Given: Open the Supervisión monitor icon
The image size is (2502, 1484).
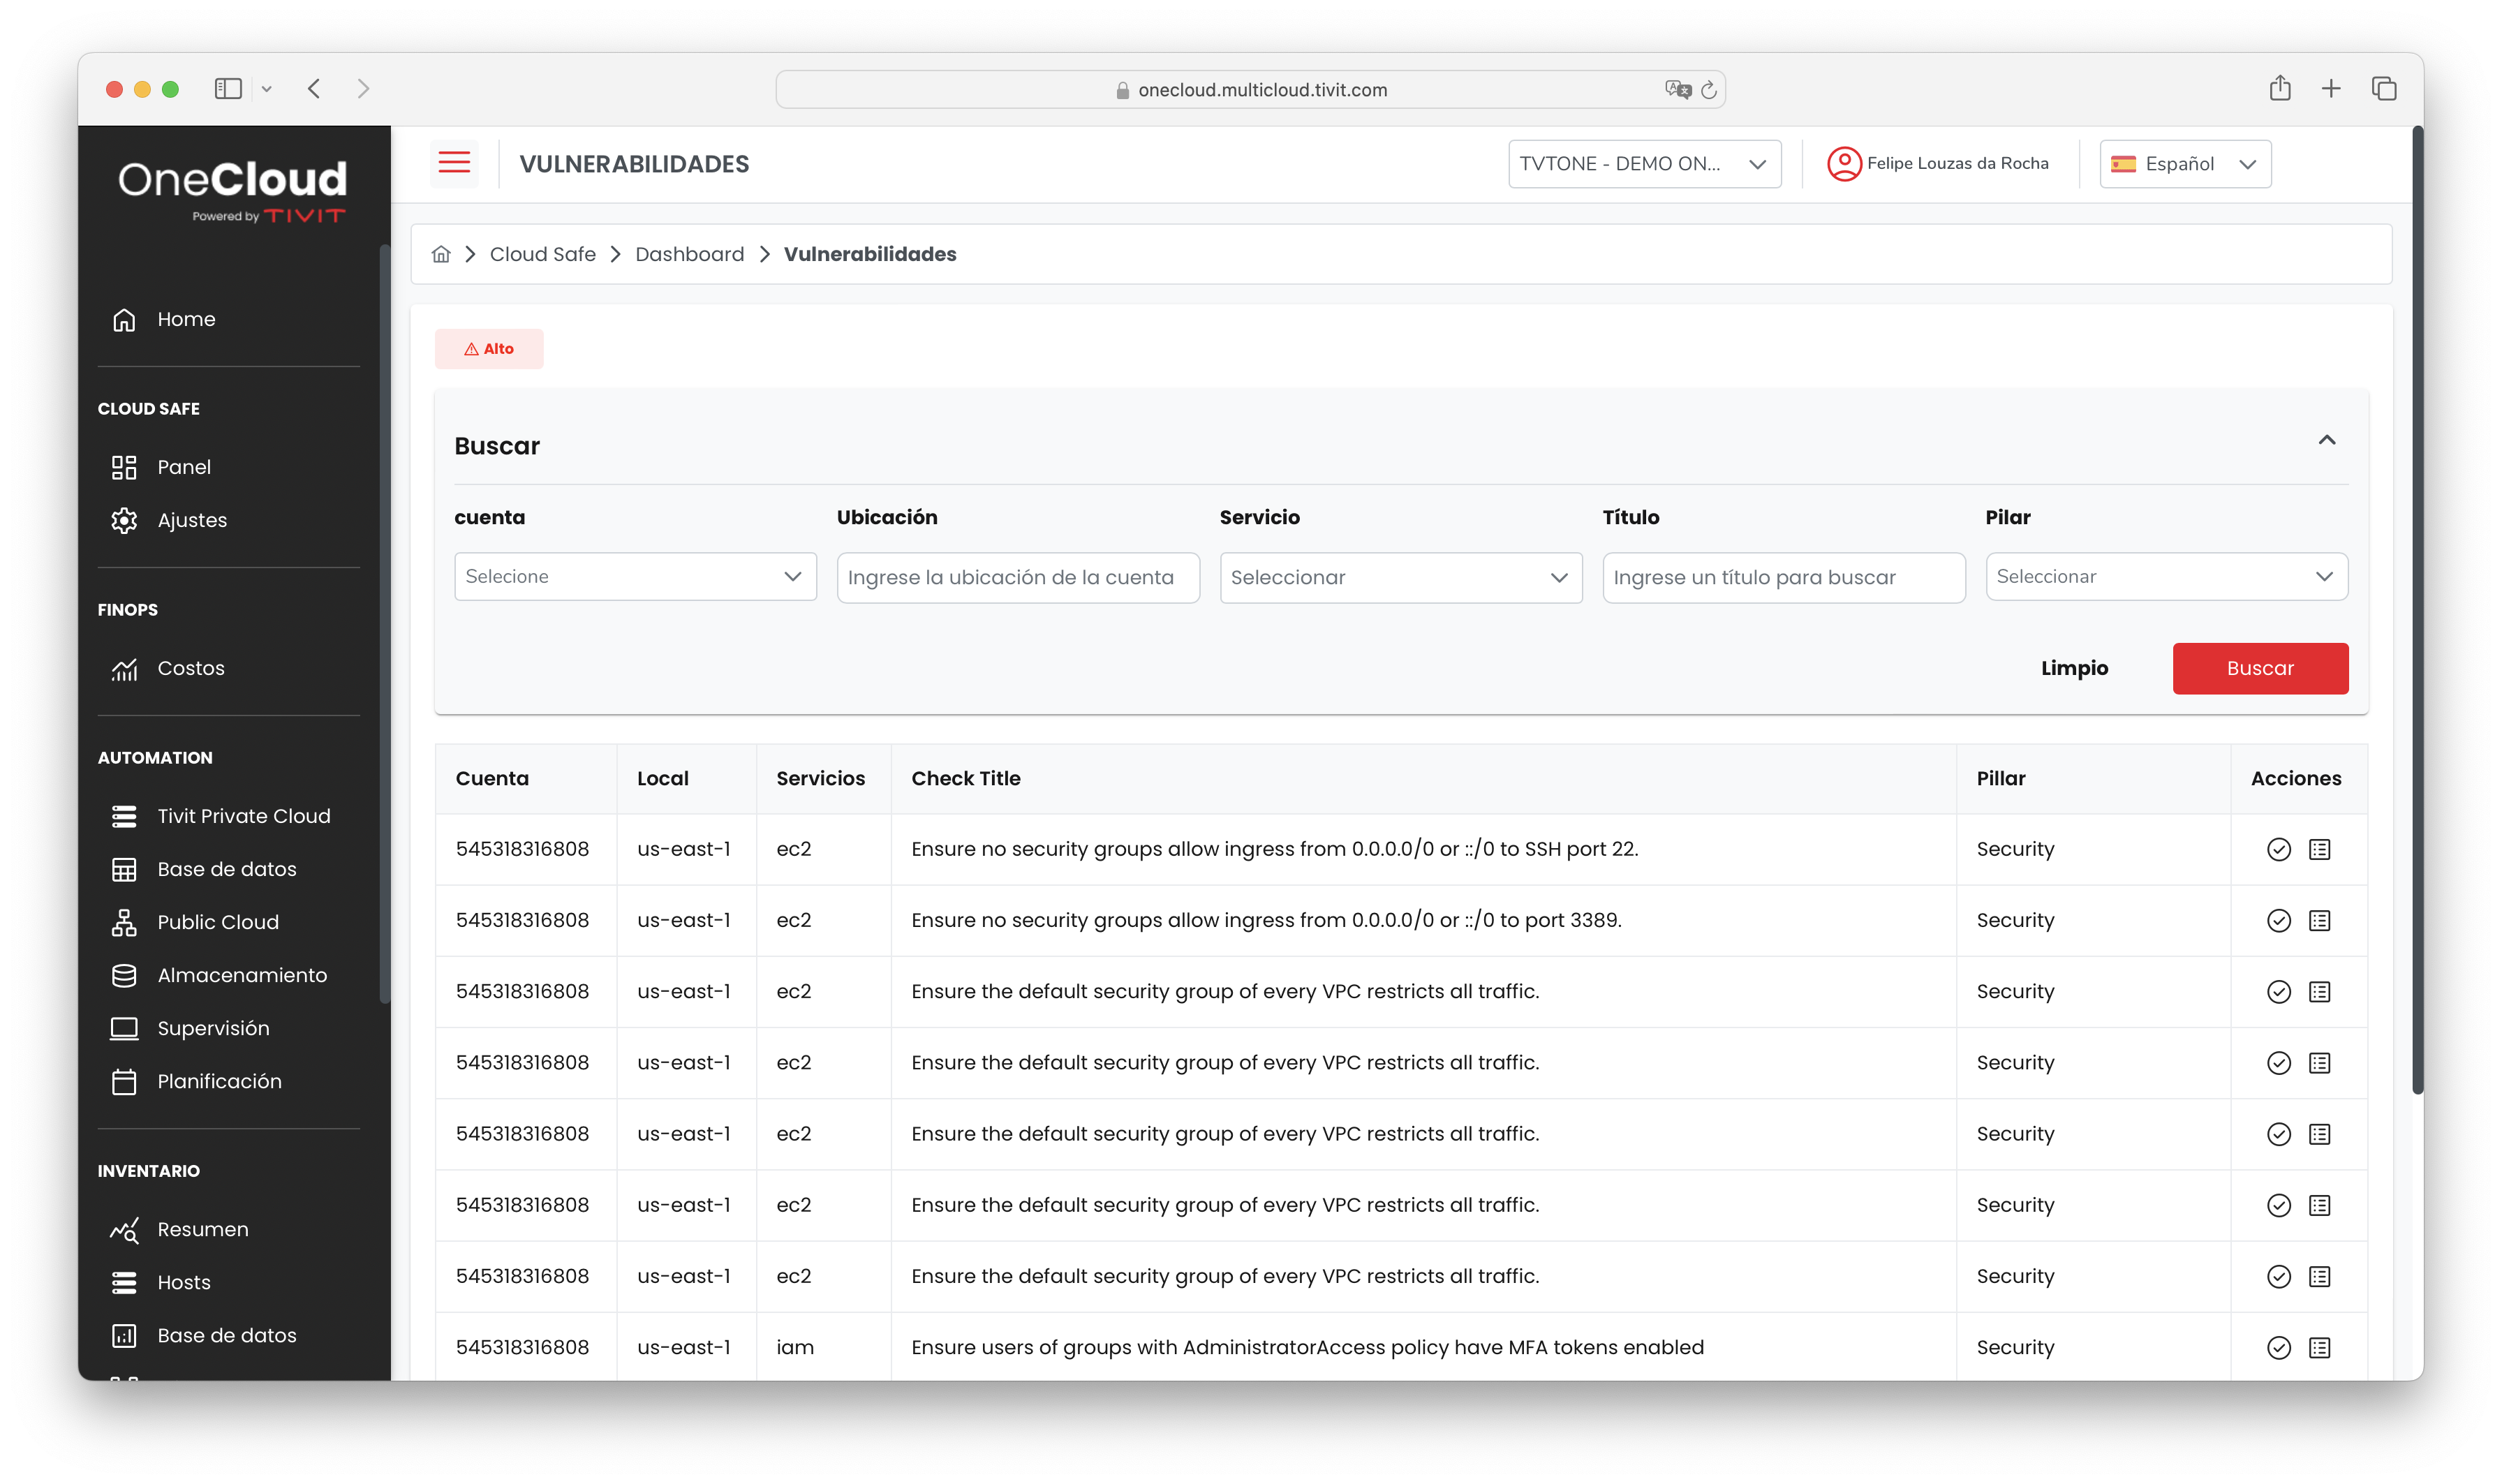Looking at the screenshot, I should pyautogui.click(x=124, y=1027).
